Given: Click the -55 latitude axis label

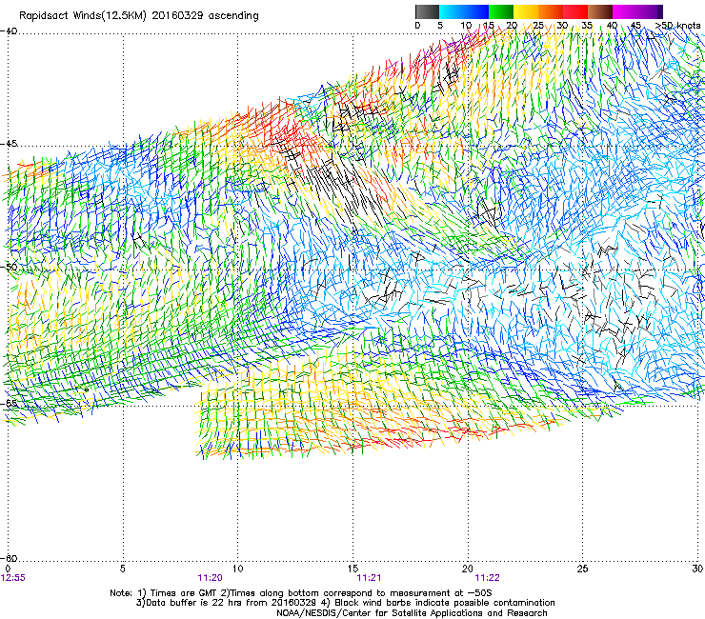Looking at the screenshot, I should [9, 403].
